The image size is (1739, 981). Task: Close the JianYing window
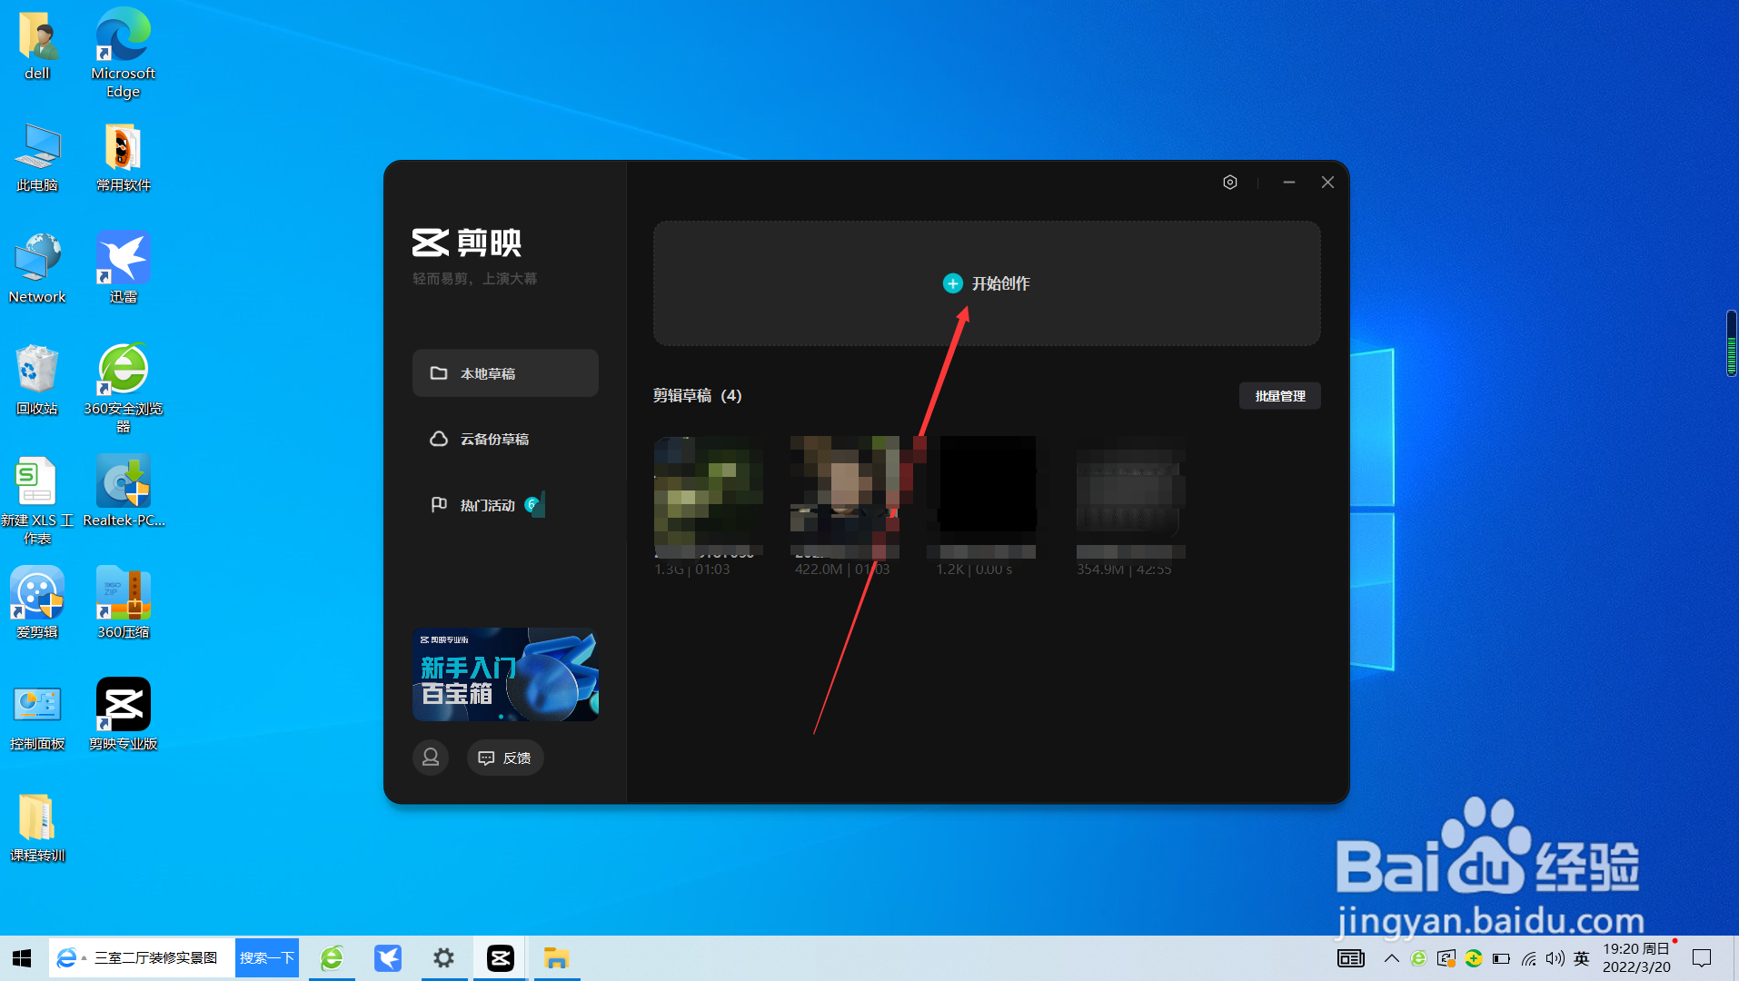point(1327,183)
